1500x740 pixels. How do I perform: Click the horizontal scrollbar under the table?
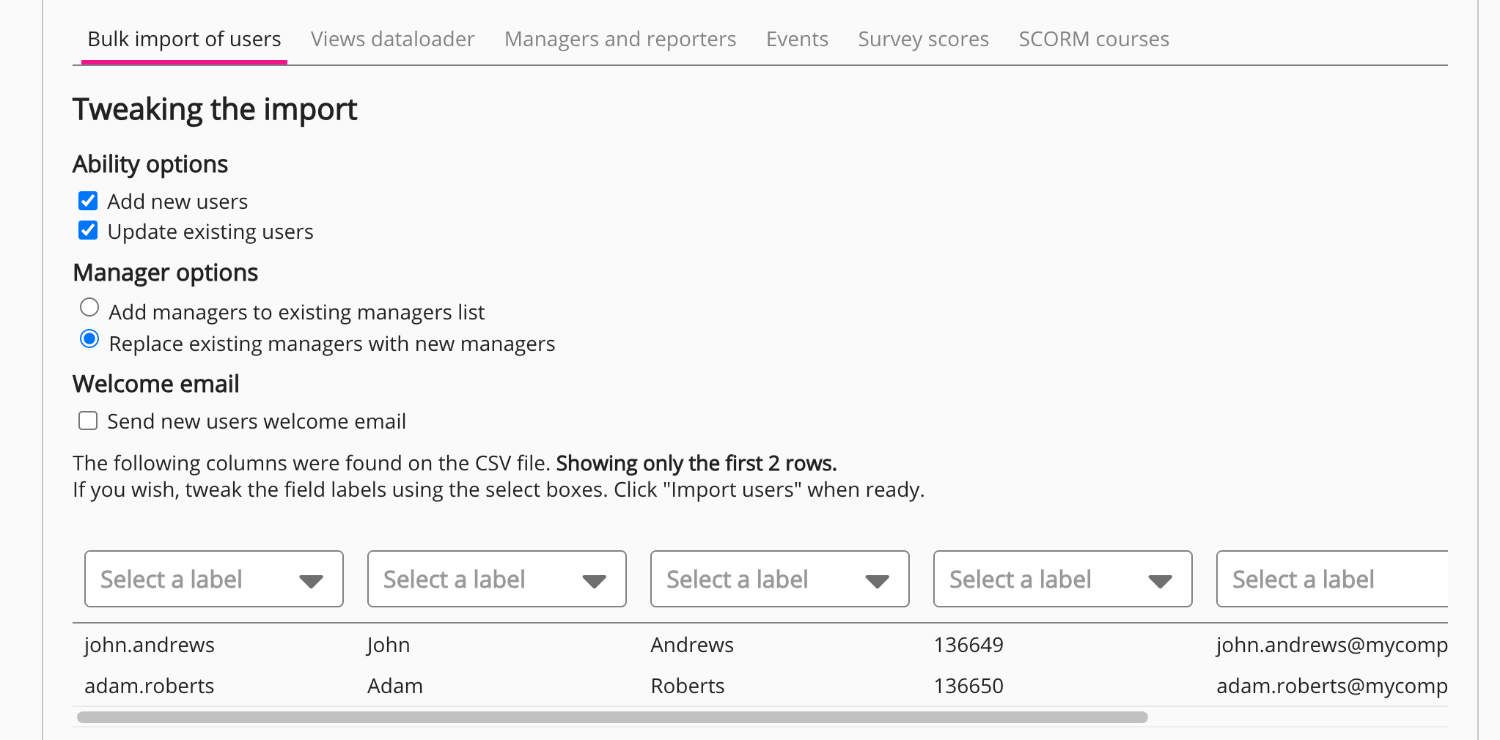click(x=611, y=717)
